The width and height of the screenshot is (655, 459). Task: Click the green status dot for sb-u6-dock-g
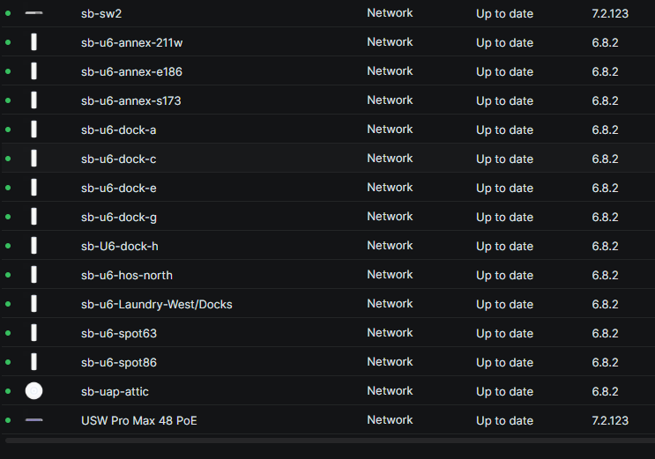8,217
